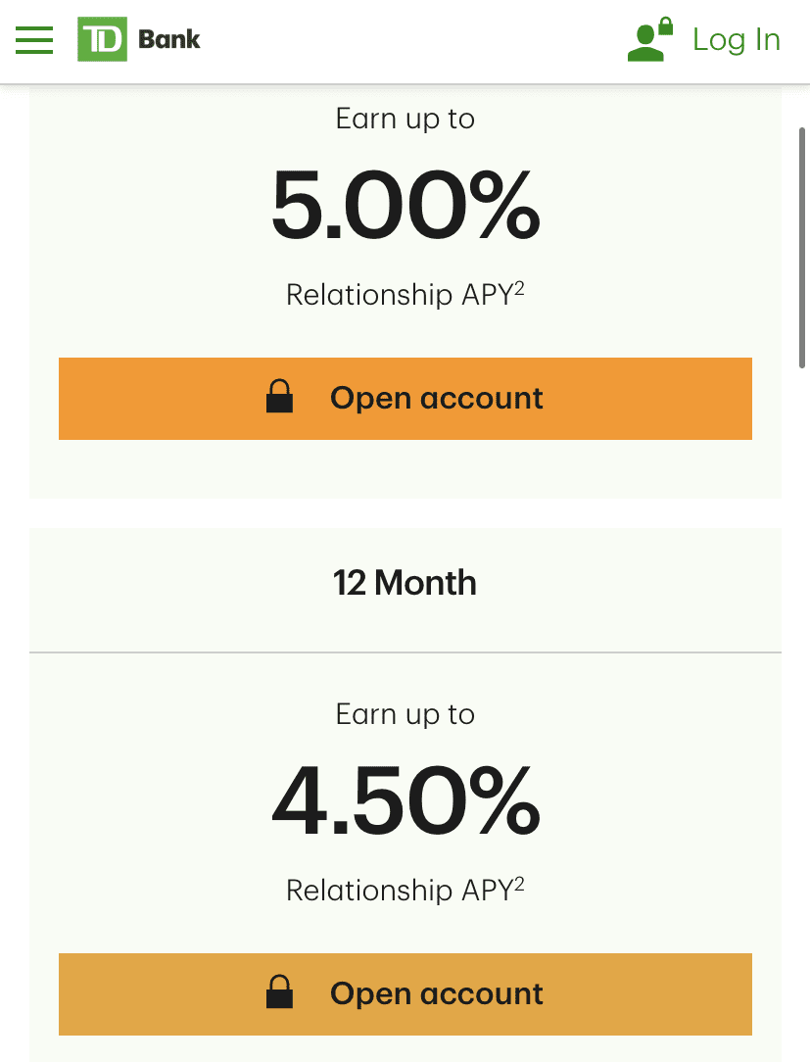Click the green TD logo square
Viewport: 810px width, 1062px height.
[102, 40]
